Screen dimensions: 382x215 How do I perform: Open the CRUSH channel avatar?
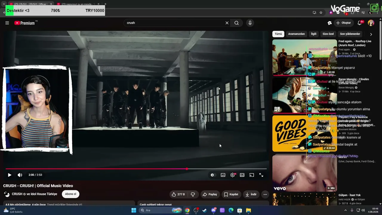pos(7,194)
